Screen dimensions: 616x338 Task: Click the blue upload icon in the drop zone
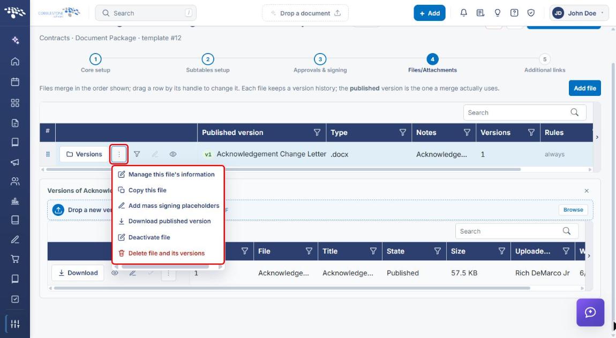click(58, 210)
